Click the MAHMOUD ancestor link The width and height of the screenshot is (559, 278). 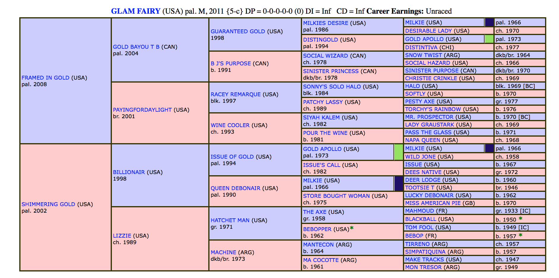tap(420, 211)
